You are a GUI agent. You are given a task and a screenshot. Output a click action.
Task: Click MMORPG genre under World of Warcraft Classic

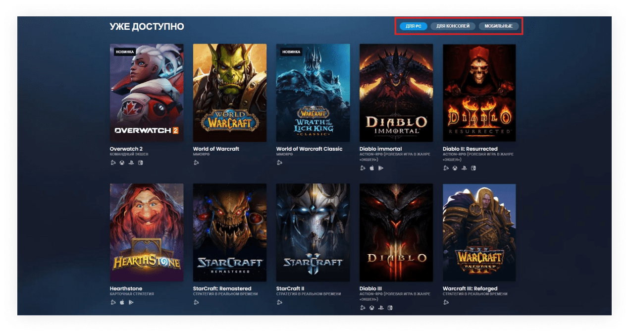click(x=284, y=154)
